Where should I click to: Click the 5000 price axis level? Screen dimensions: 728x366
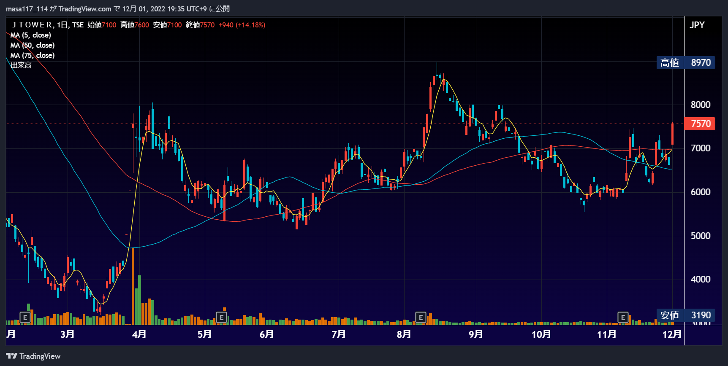pos(701,236)
